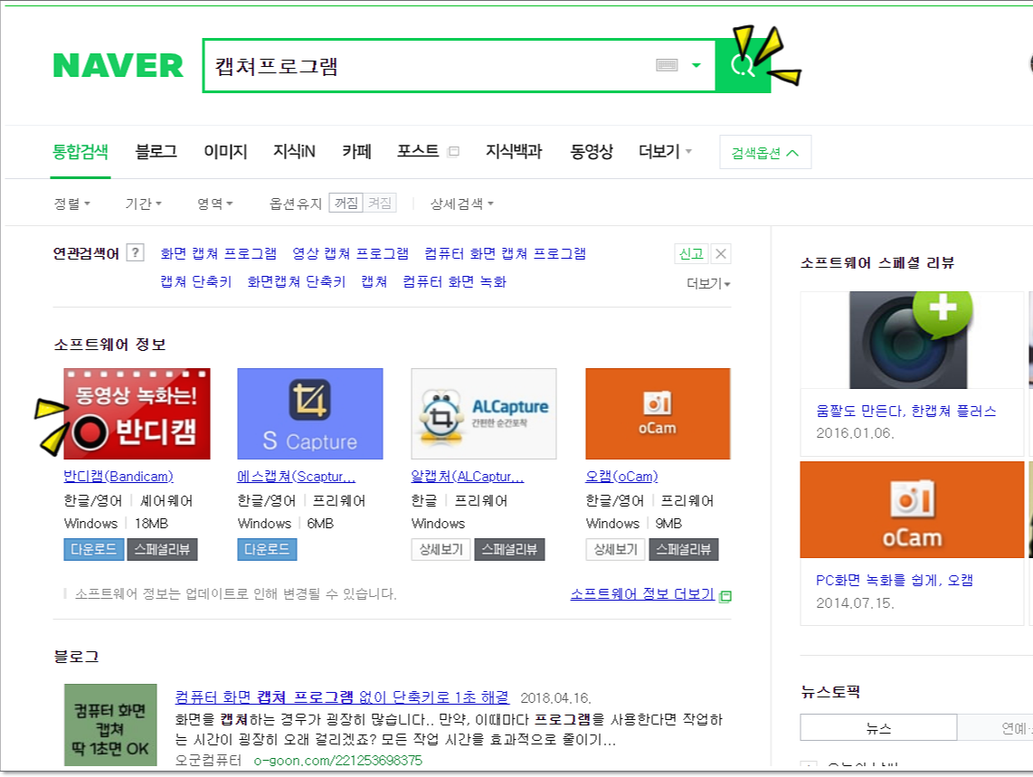Click the green search magnifier button
Viewport: 1033px width, 777px height.
point(744,65)
